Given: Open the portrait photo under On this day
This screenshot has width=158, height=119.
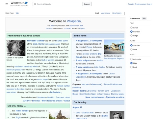Looking at the screenshot, I should pyautogui.click(x=117, y=115).
